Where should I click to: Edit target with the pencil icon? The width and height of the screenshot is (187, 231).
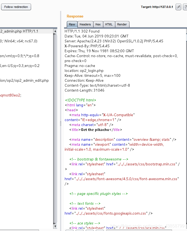[178, 7]
